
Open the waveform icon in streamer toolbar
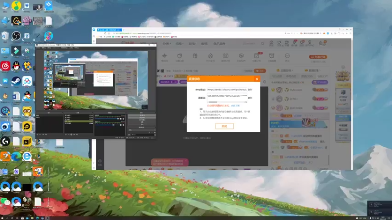pyautogui.click(x=164, y=56)
